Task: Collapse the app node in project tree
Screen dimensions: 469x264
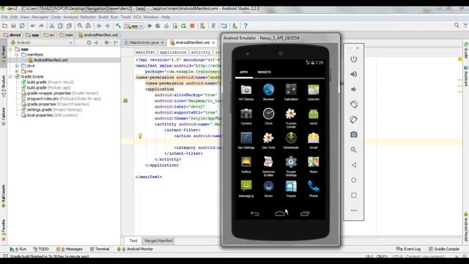Action: click(10, 49)
